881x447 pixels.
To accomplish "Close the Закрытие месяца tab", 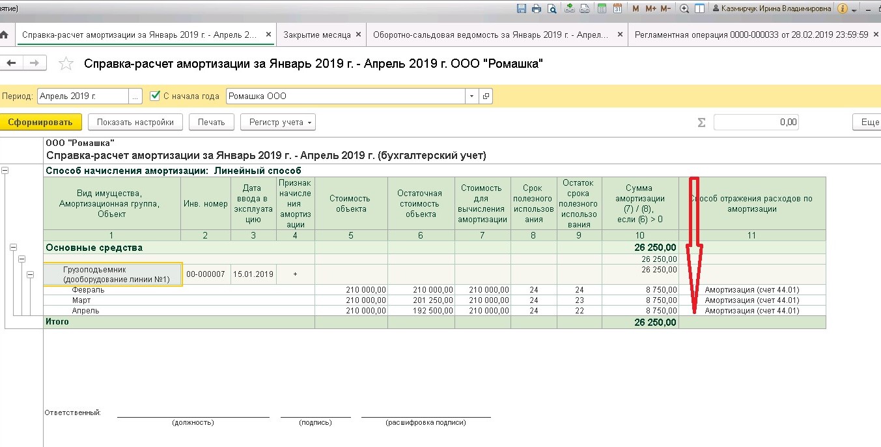I will 358,35.
